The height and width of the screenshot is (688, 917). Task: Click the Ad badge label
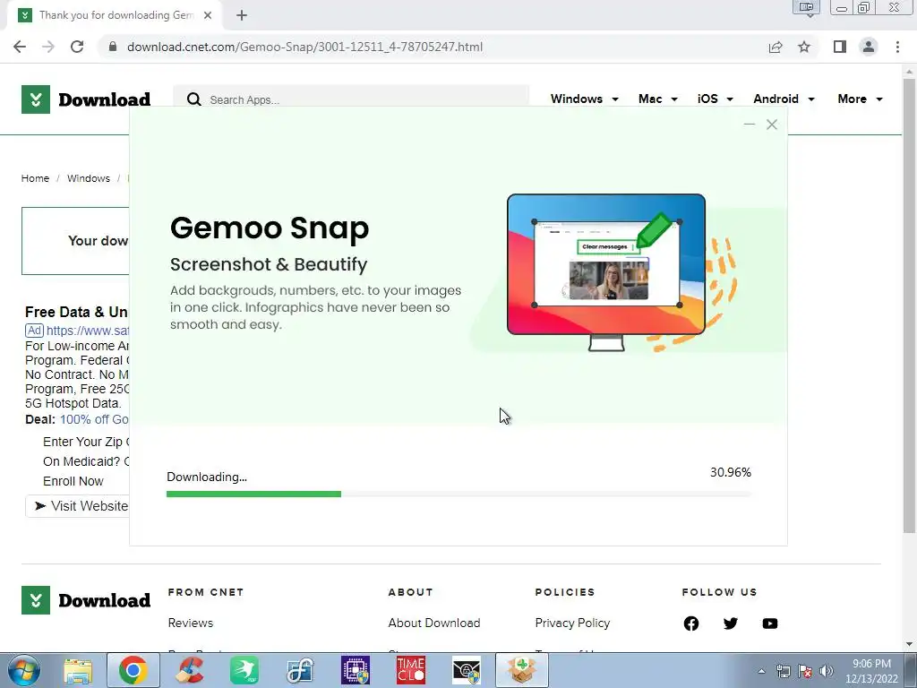coord(35,331)
